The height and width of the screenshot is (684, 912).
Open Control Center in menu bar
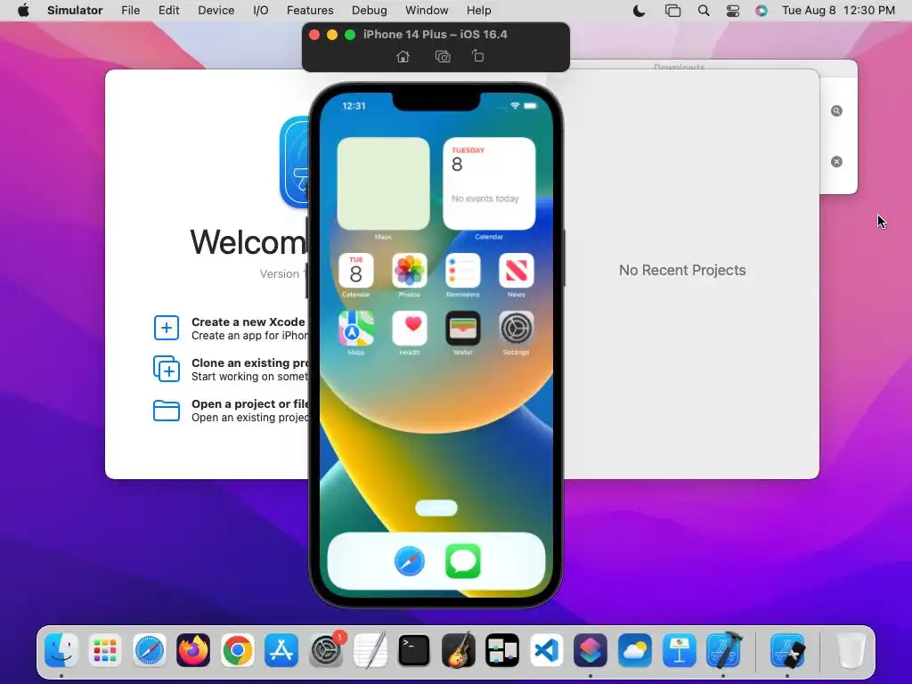(733, 11)
